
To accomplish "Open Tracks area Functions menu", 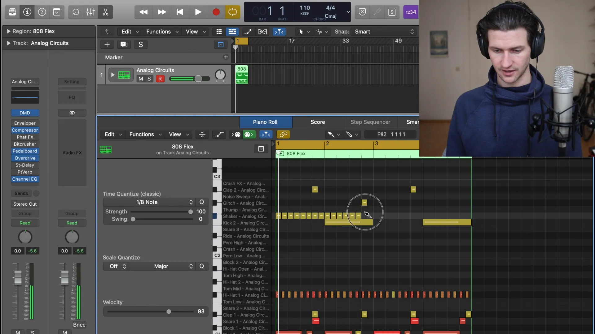I will [x=162, y=32].
